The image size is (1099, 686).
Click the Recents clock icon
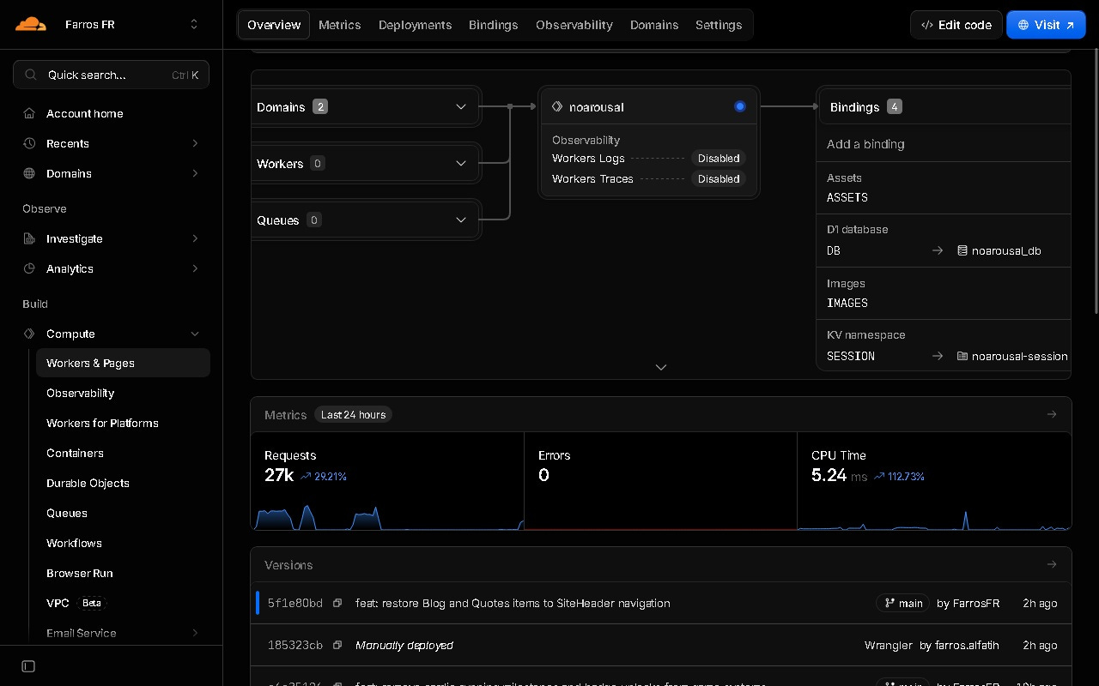point(29,143)
